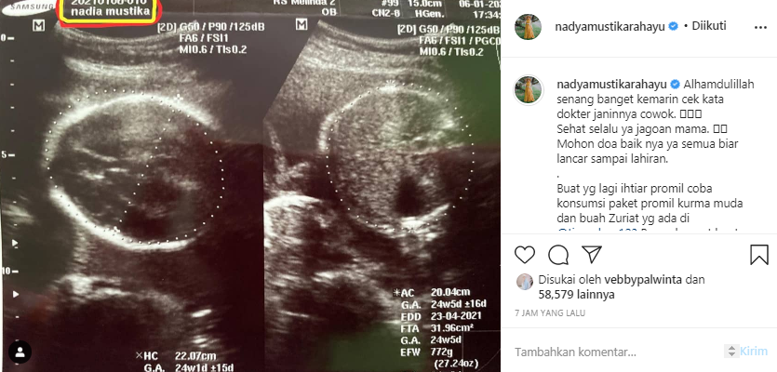Viewport: 777px width, 372px height.
Task: Click the verified badge in caption
Action: click(x=675, y=85)
